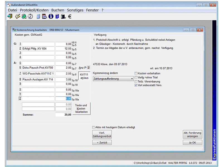Click the exit door icon in the toolbar
The image size is (223, 167).
pos(10,16)
